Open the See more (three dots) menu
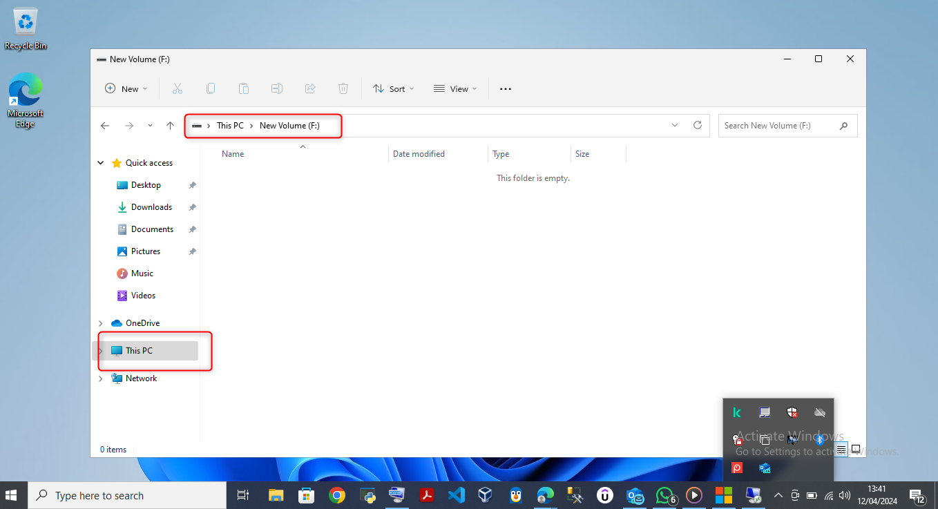This screenshot has width=938, height=509. click(x=506, y=88)
